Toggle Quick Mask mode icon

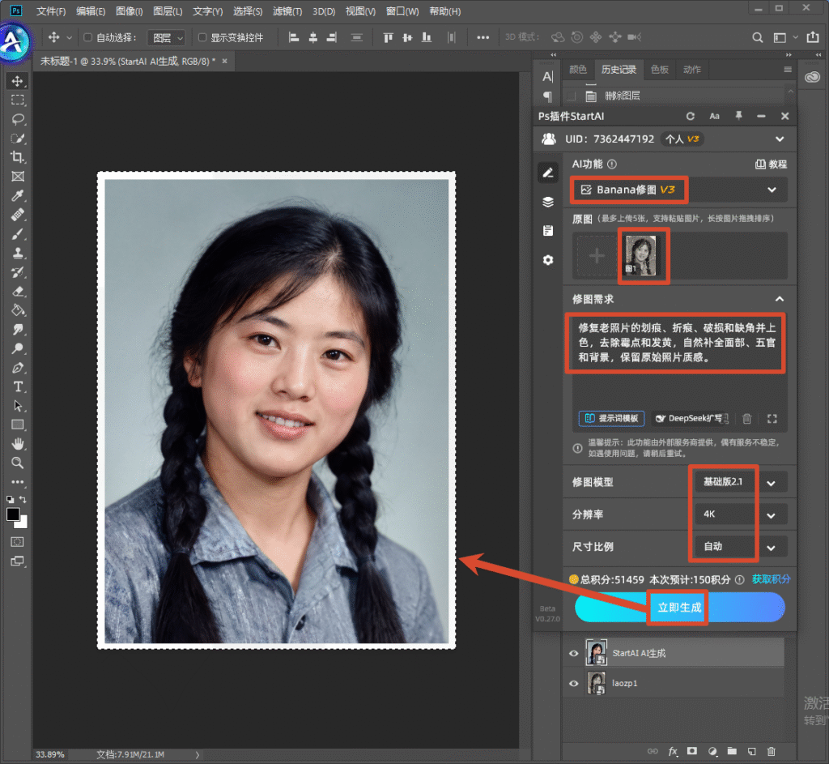(x=18, y=542)
